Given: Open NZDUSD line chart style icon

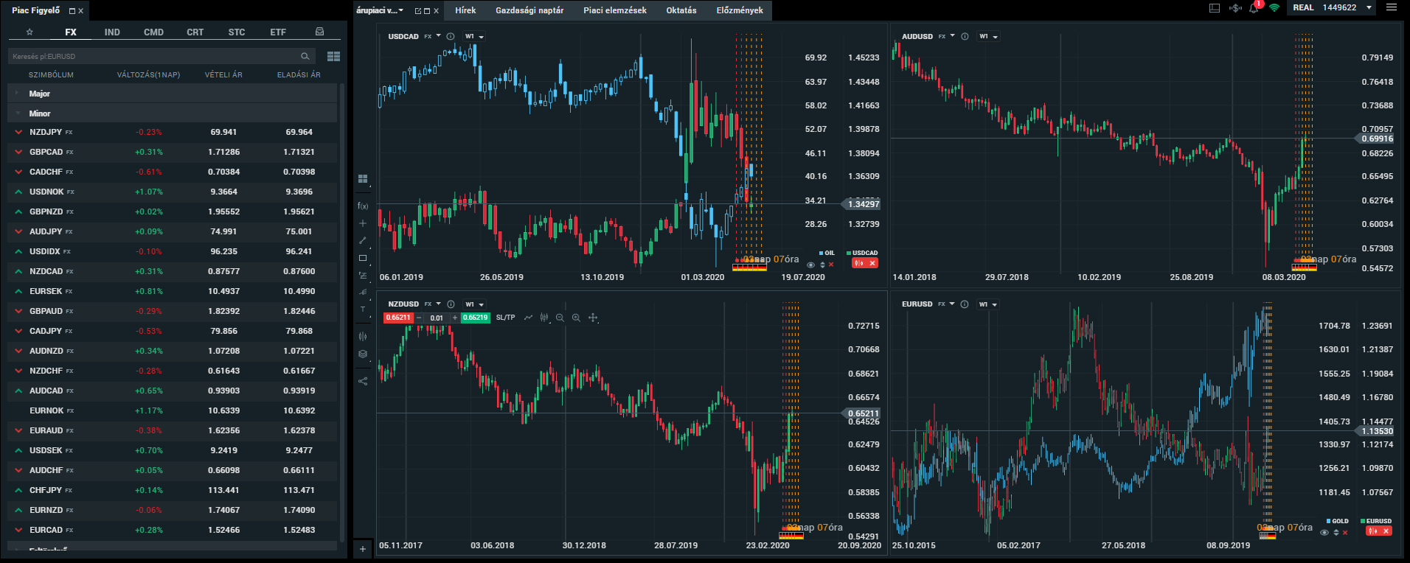Looking at the screenshot, I should (528, 318).
